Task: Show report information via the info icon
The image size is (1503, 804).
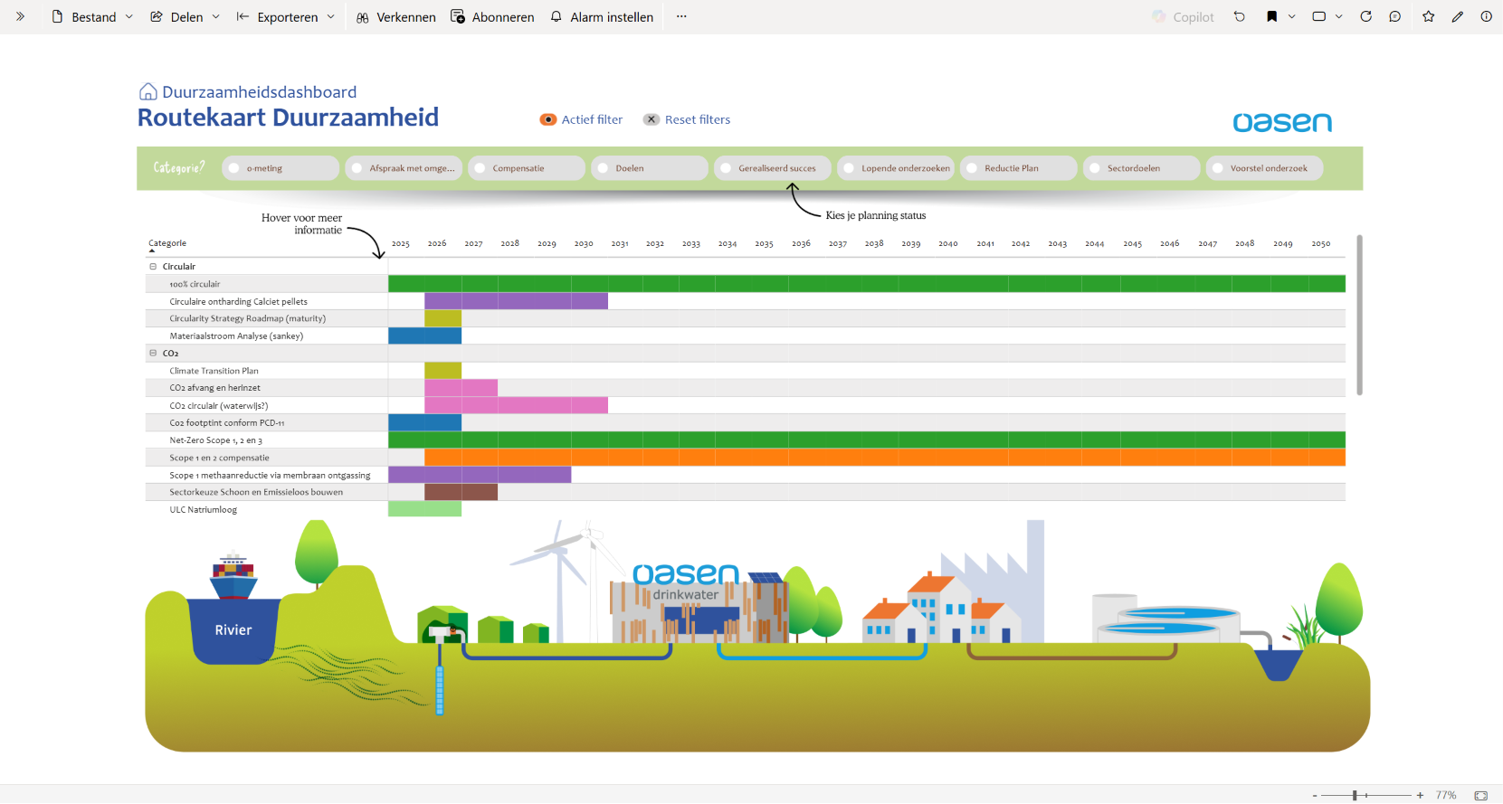Action: [x=1487, y=16]
